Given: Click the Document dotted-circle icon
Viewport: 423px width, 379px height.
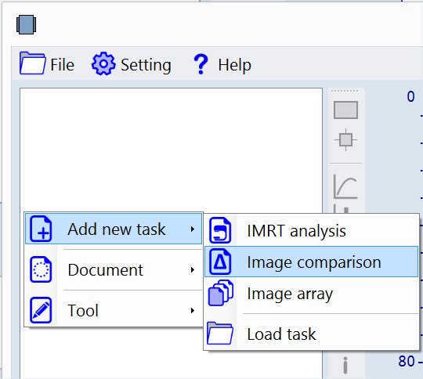Looking at the screenshot, I should tap(41, 269).
